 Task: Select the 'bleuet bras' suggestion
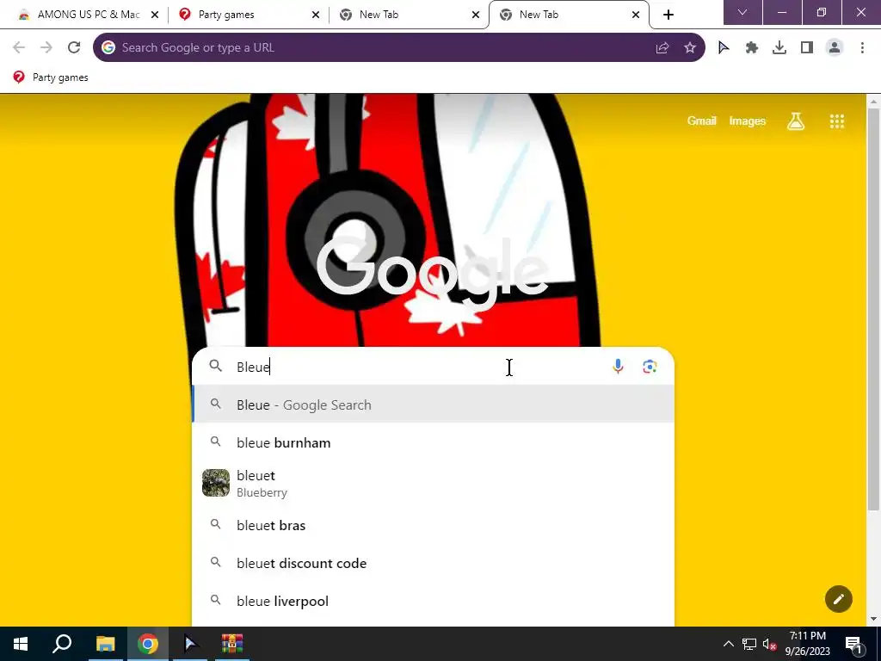(433, 525)
